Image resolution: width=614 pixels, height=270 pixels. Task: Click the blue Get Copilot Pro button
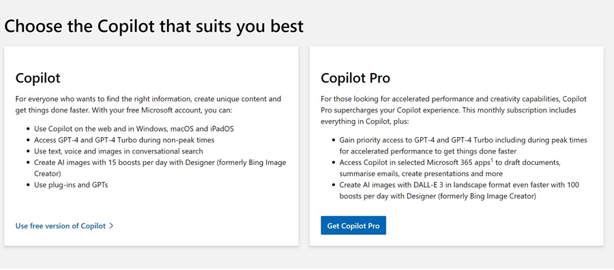coord(353,226)
